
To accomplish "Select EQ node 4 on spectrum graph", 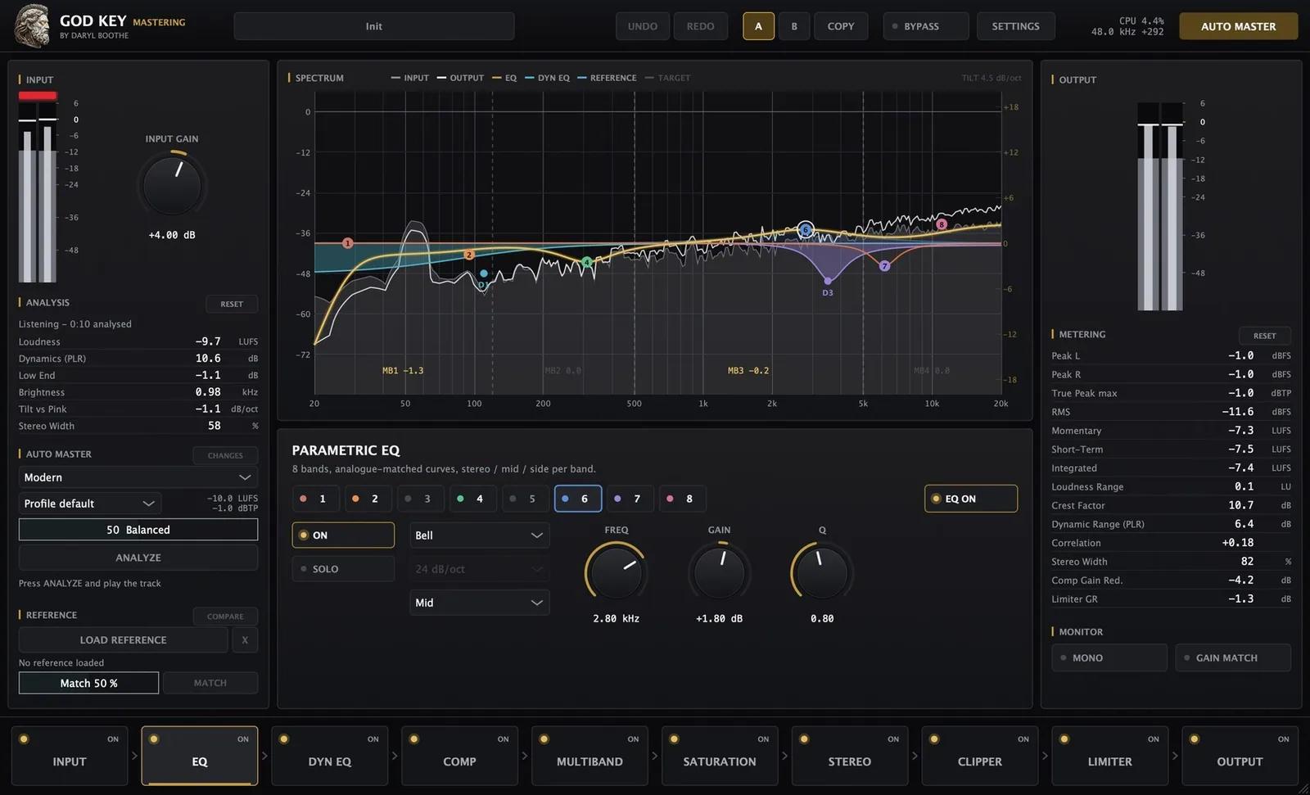I will [x=587, y=262].
